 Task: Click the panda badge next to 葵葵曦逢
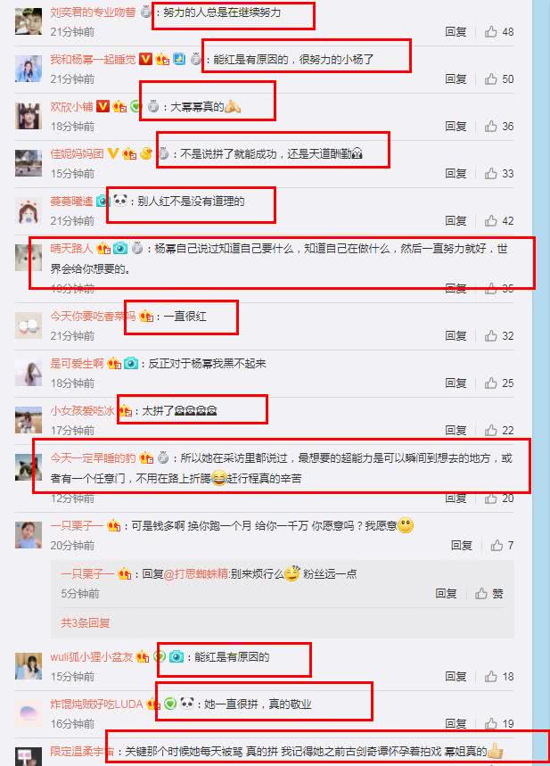point(120,201)
